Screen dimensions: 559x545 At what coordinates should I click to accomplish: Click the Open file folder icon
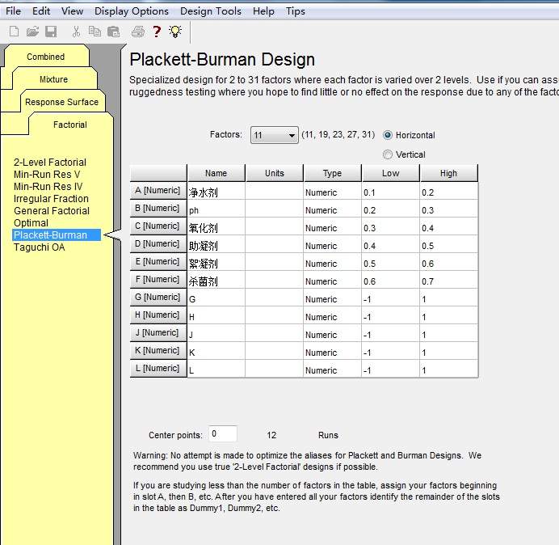point(32,32)
